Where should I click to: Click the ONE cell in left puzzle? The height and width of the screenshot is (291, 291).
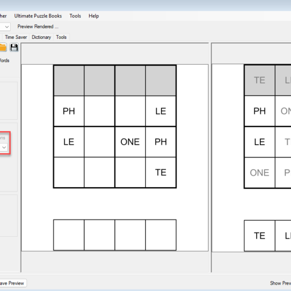tap(130, 142)
